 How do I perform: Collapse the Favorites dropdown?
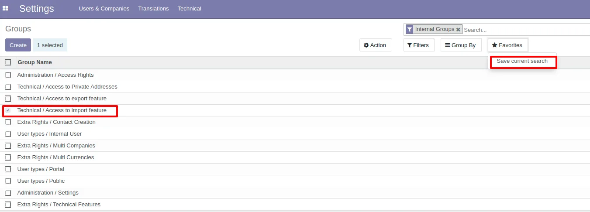point(507,45)
